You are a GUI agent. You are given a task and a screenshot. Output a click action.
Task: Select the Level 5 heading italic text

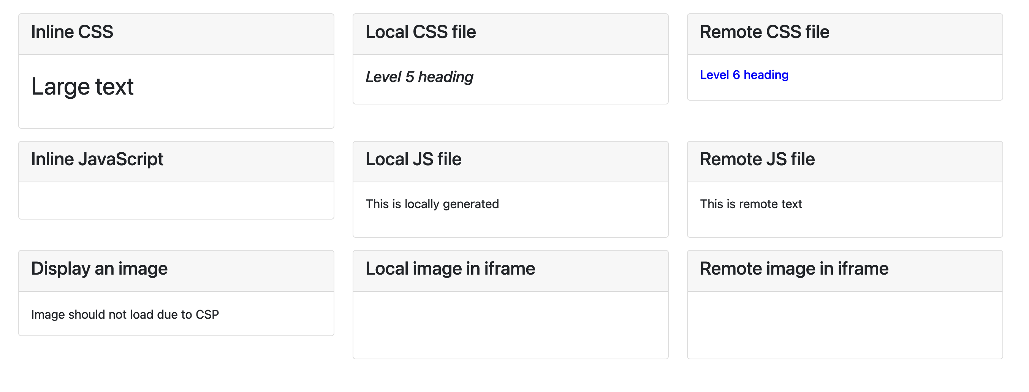420,76
